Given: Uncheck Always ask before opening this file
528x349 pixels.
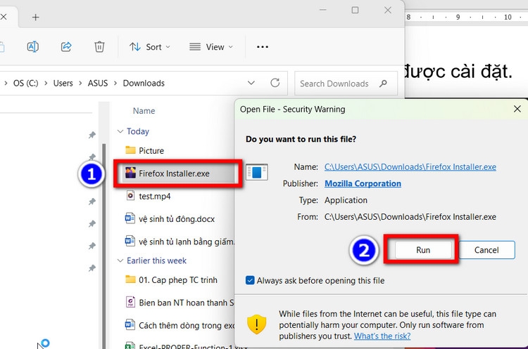Looking at the screenshot, I should click(250, 280).
